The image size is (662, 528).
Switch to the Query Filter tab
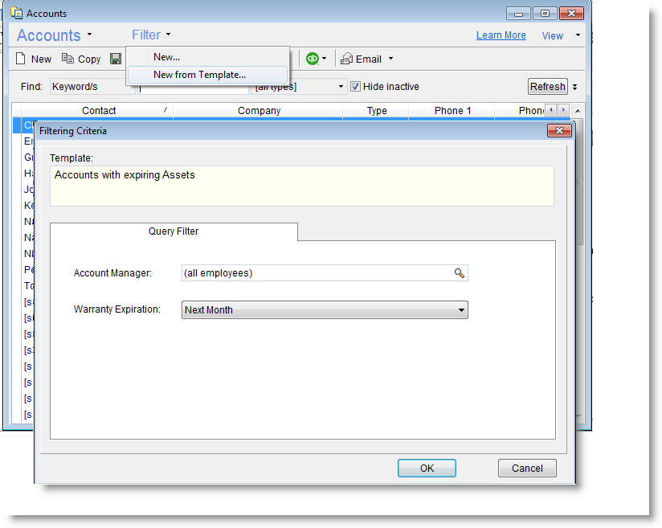[174, 231]
